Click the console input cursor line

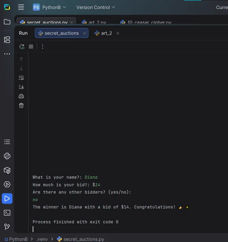click(x=33, y=229)
